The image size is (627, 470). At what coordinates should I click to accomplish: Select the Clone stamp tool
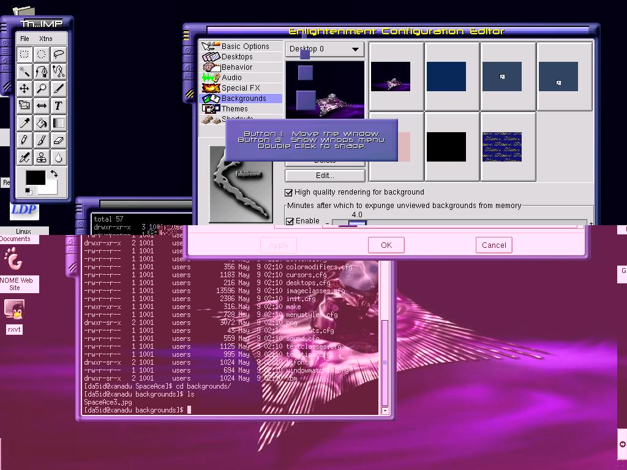pyautogui.click(x=41, y=157)
